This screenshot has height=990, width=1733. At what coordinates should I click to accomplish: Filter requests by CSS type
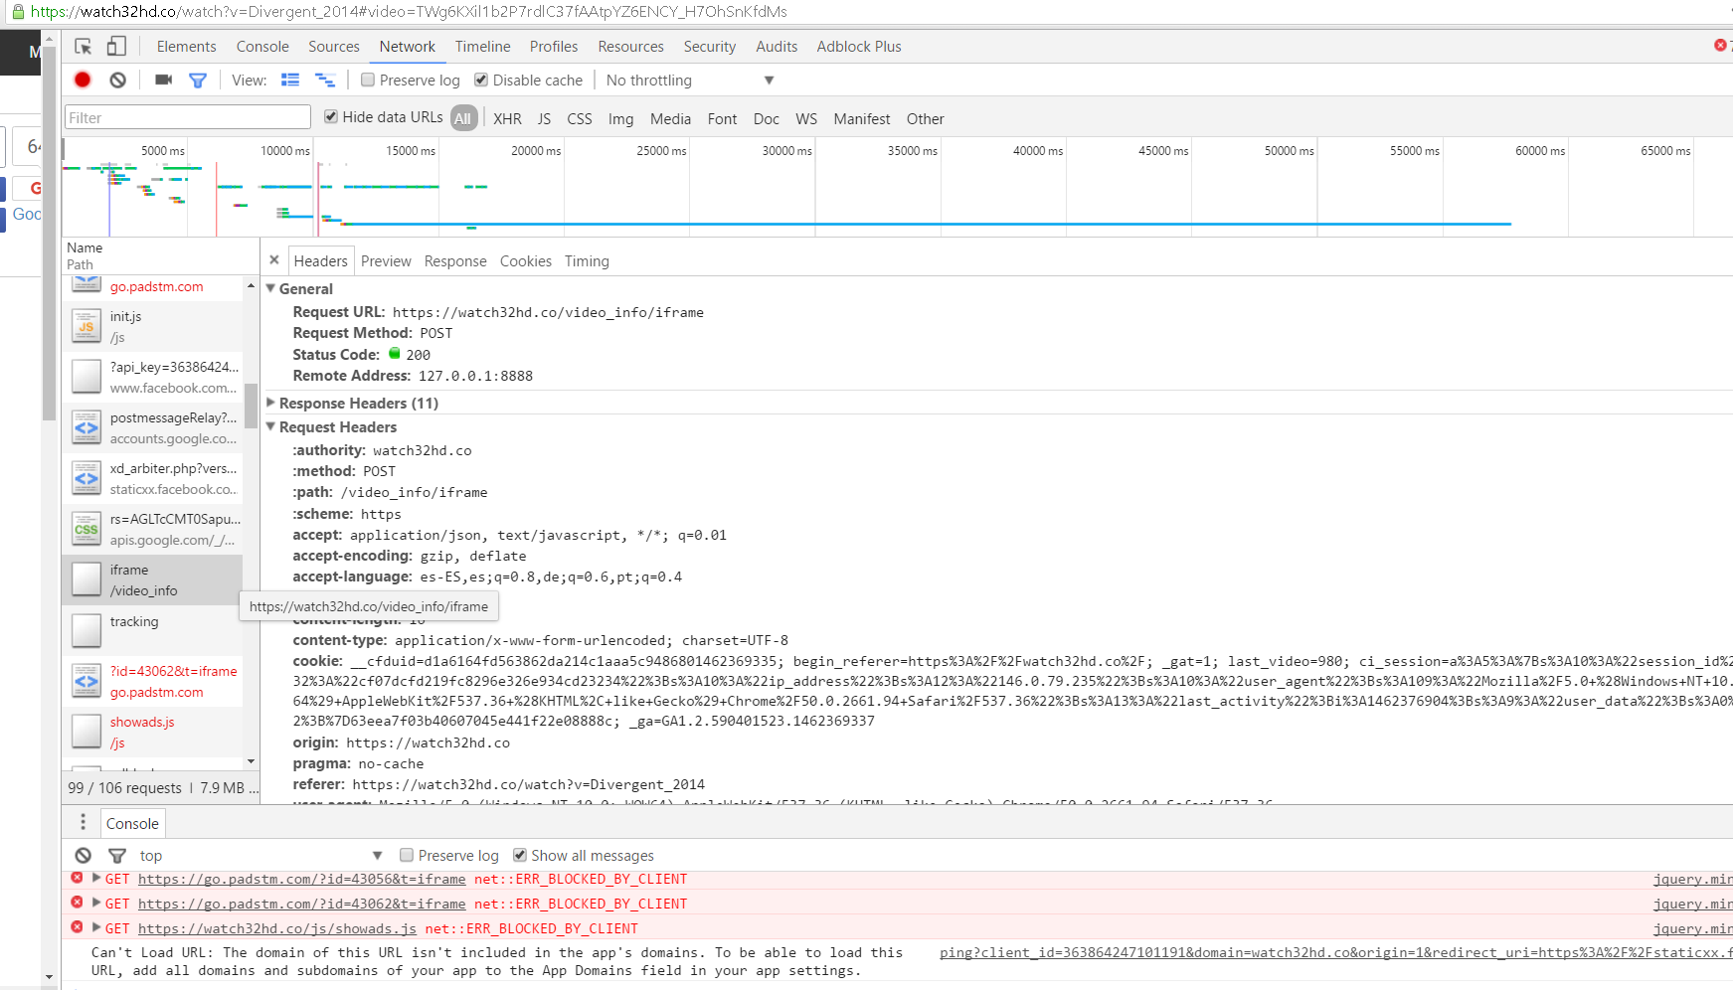(x=580, y=119)
